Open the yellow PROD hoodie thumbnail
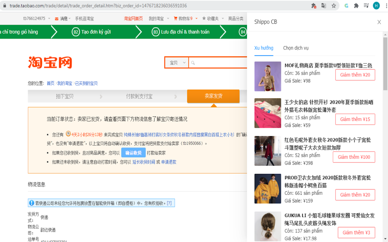This screenshot has width=388, height=242. (268, 189)
